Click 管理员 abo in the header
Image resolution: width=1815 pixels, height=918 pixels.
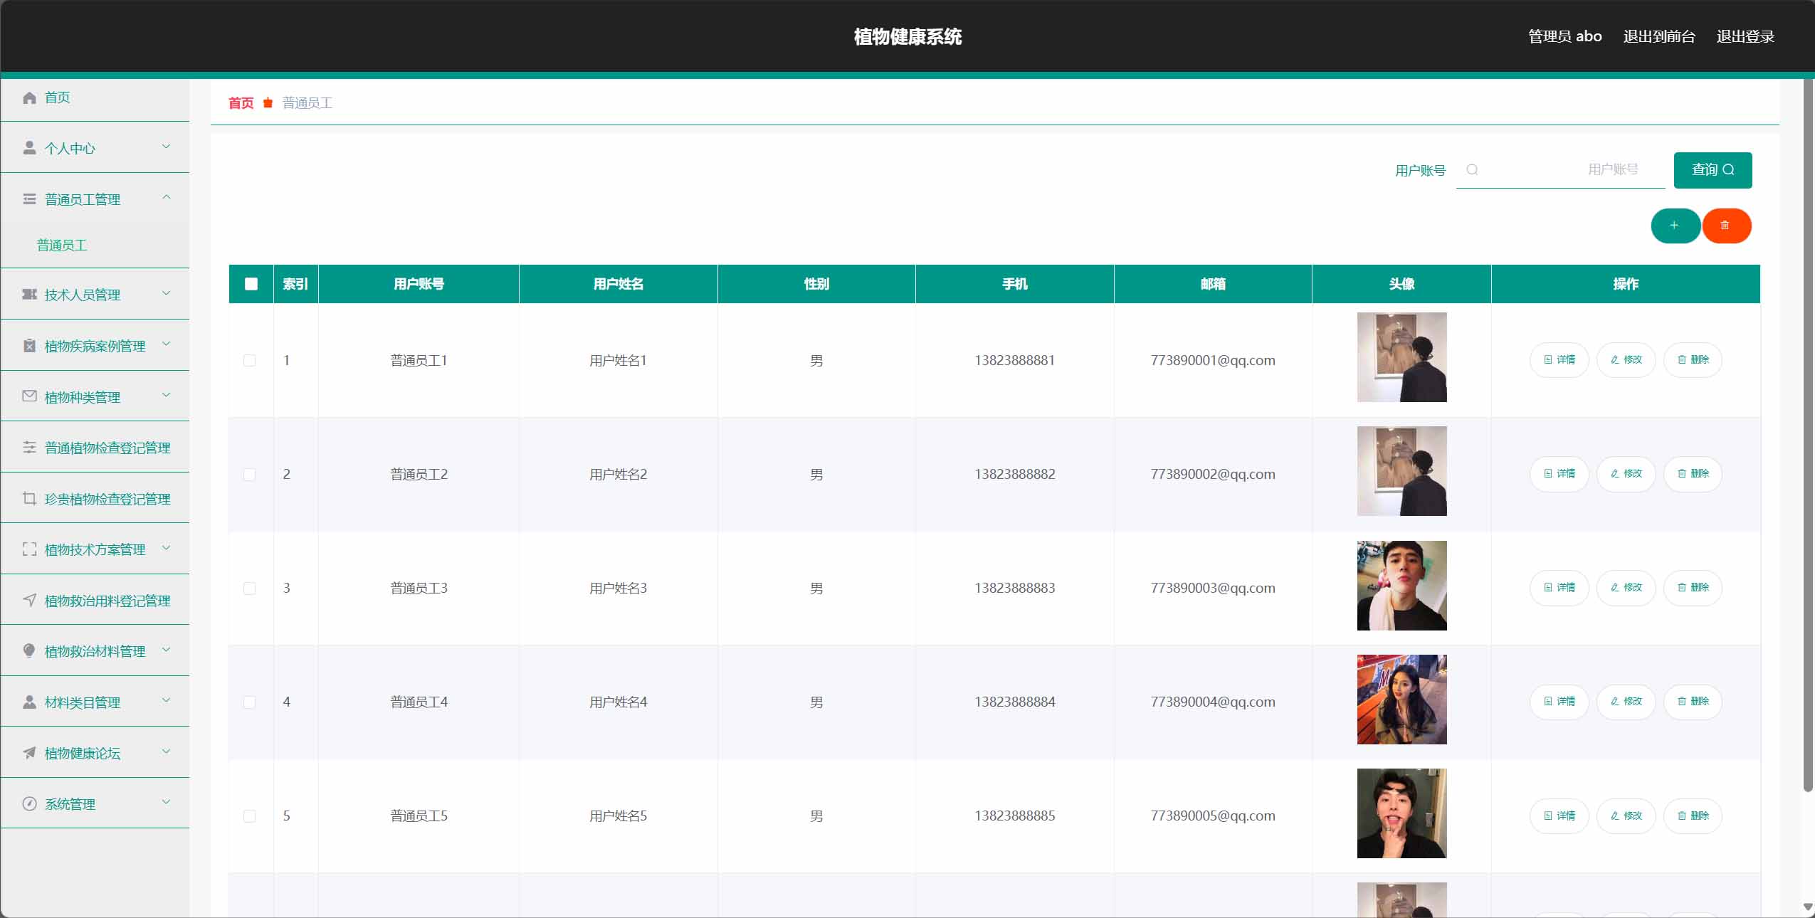pyautogui.click(x=1565, y=36)
